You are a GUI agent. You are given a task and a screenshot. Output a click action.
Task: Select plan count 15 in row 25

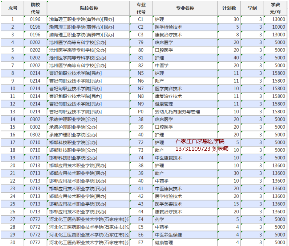point(236,204)
